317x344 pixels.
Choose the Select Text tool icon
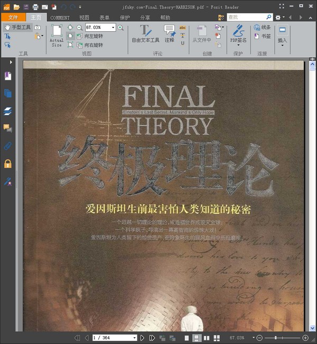(x=8, y=36)
